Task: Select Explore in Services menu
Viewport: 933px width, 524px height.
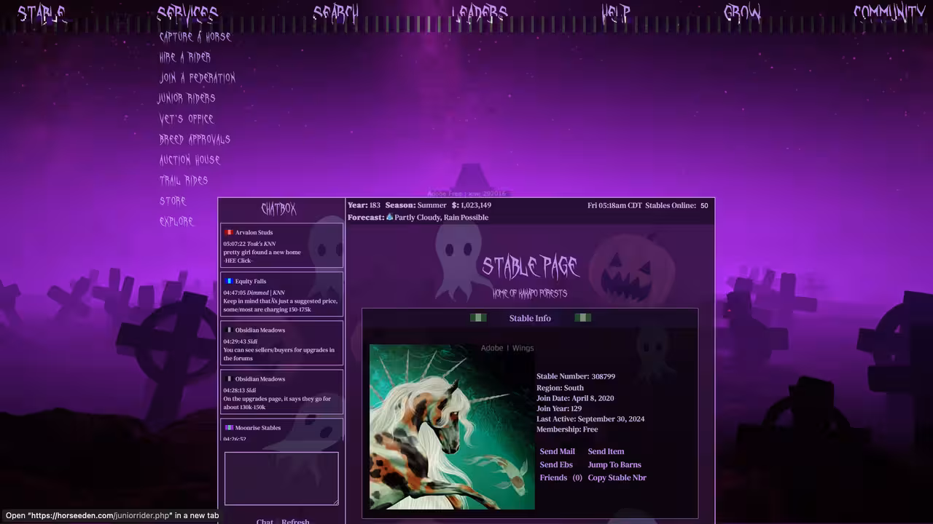Action: tap(176, 221)
